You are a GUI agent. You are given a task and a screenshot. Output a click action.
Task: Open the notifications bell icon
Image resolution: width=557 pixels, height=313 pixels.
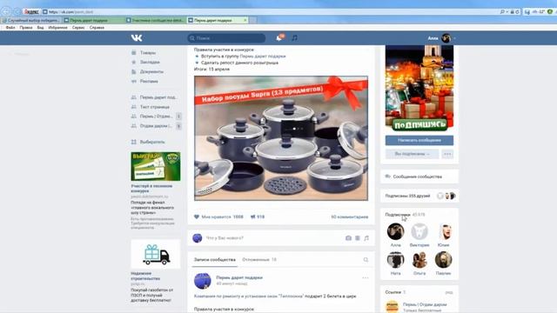click(x=279, y=38)
